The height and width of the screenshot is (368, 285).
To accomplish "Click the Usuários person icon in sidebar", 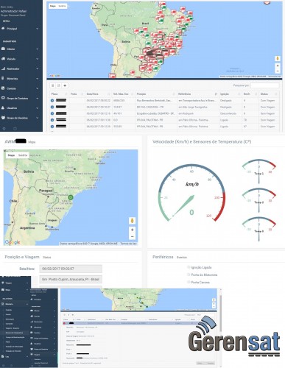I will (3, 108).
